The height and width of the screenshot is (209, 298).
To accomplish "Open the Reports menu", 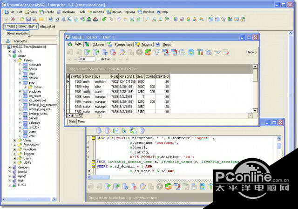I will [x=96, y=12].
